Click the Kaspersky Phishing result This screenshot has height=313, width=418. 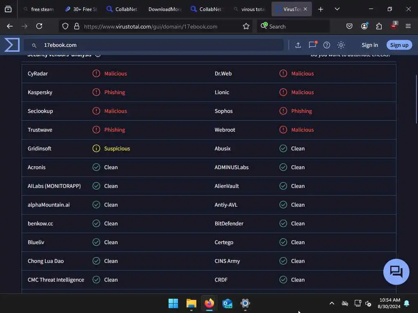click(114, 92)
